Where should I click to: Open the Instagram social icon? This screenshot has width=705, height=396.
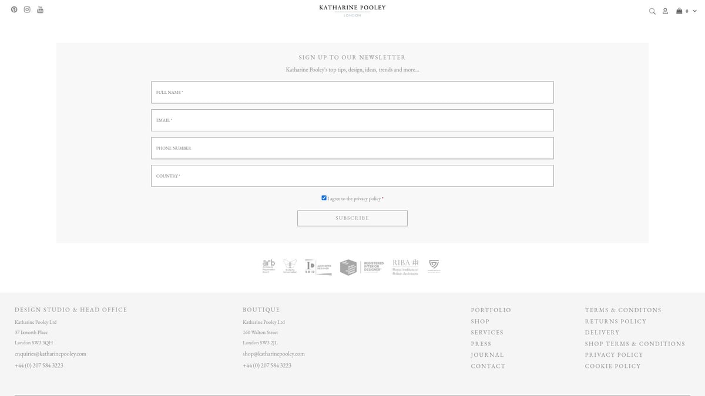27,9
